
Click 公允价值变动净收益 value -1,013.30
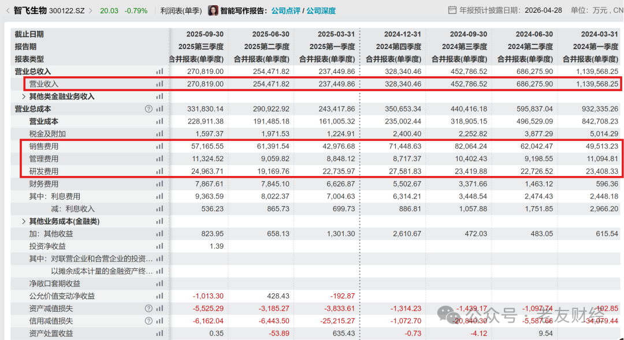click(x=208, y=296)
